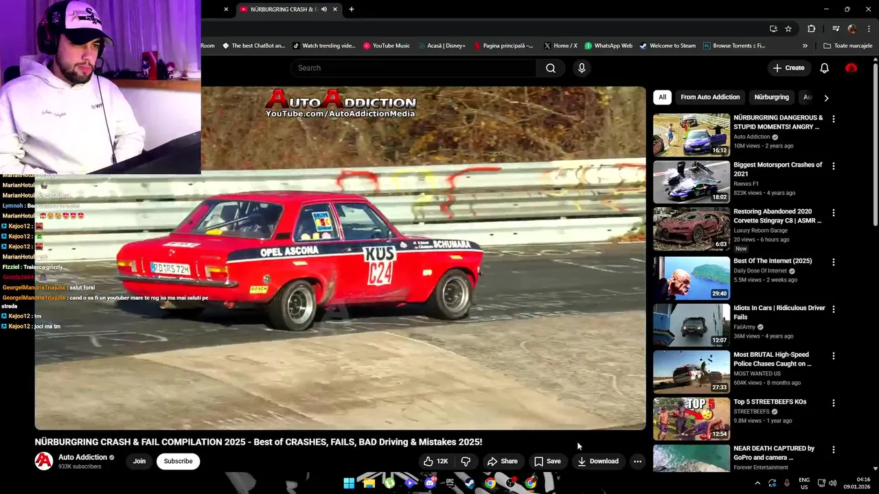The width and height of the screenshot is (879, 494).
Task: Open the Create dropdown
Action: [788, 68]
